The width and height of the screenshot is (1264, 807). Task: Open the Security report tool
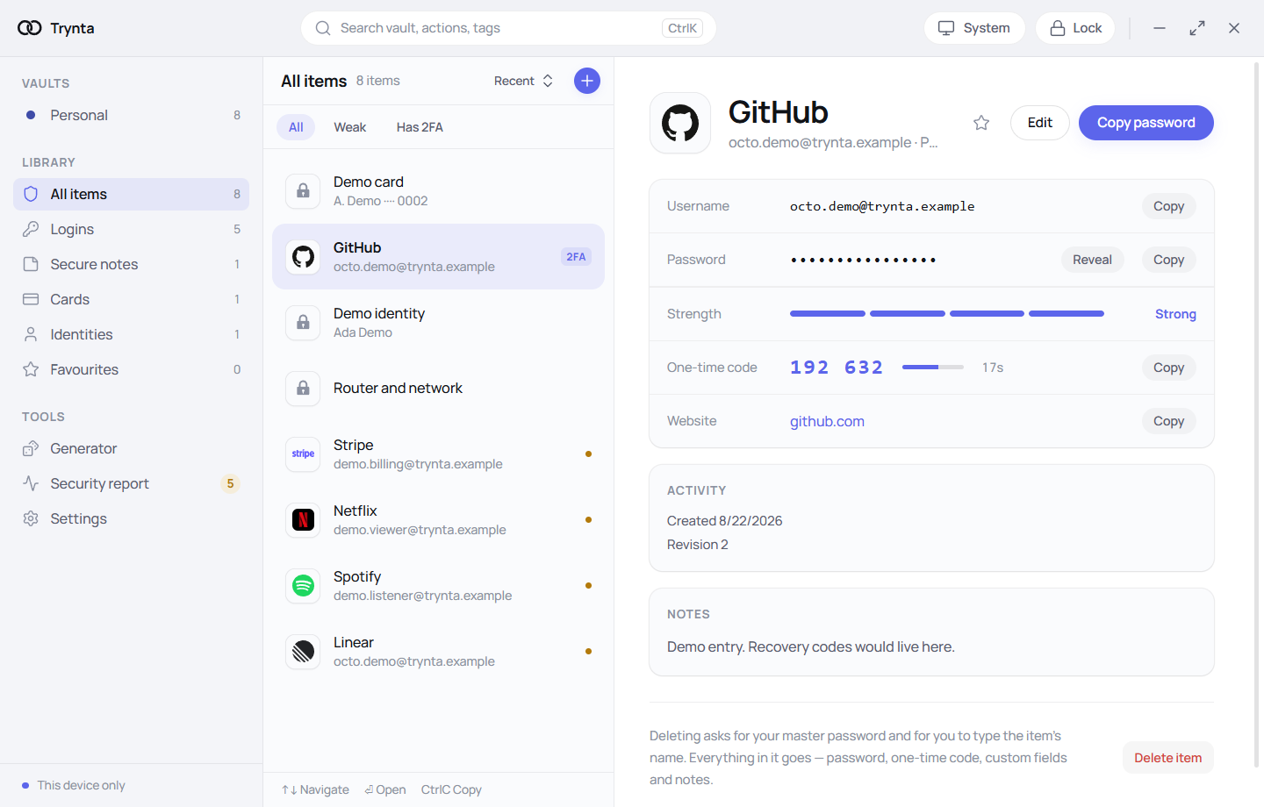tap(132, 483)
